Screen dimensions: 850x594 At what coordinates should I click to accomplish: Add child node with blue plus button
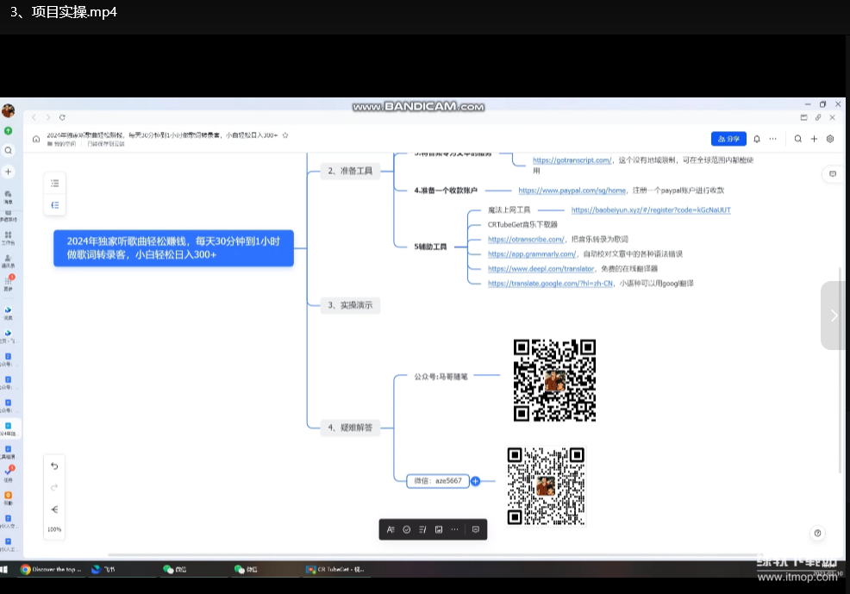coord(475,481)
